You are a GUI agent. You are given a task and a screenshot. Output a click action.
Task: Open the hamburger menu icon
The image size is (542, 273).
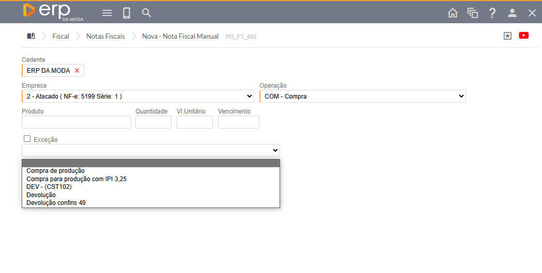tap(107, 13)
